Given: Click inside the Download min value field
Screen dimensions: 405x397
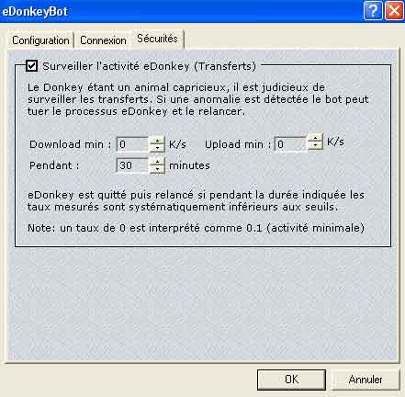Looking at the screenshot, I should 132,144.
